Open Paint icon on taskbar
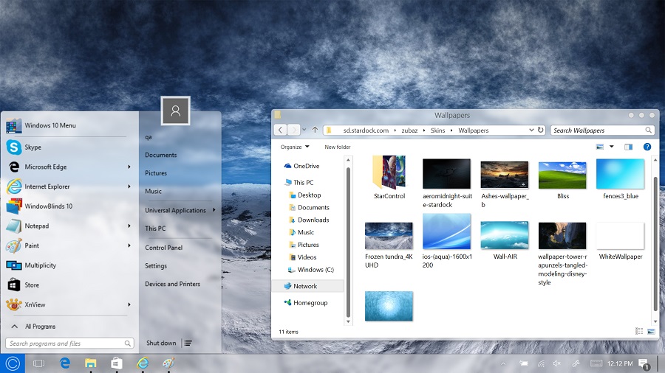 click(168, 363)
